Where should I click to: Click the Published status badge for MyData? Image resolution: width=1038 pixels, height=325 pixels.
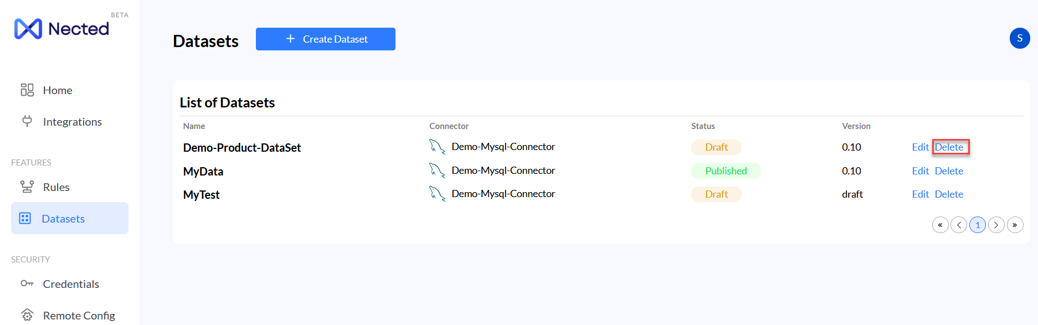tap(726, 171)
